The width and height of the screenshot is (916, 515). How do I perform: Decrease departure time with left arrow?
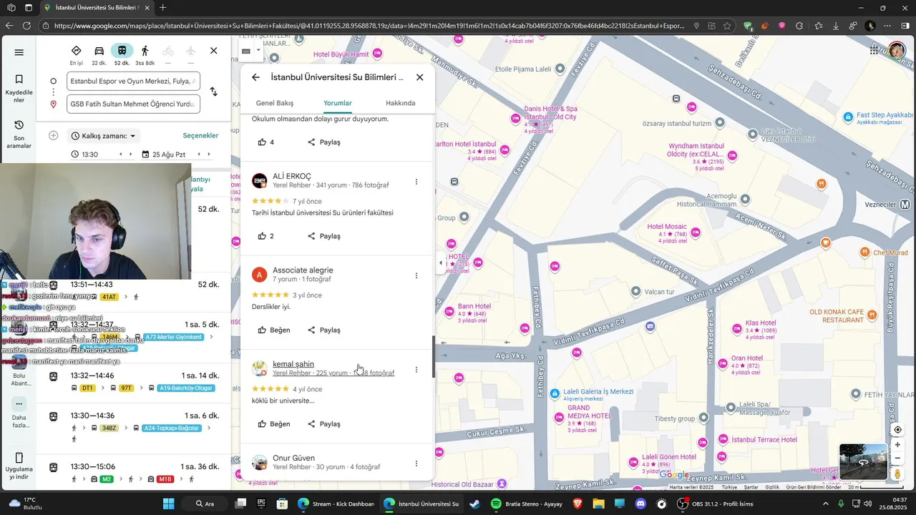coord(120,154)
